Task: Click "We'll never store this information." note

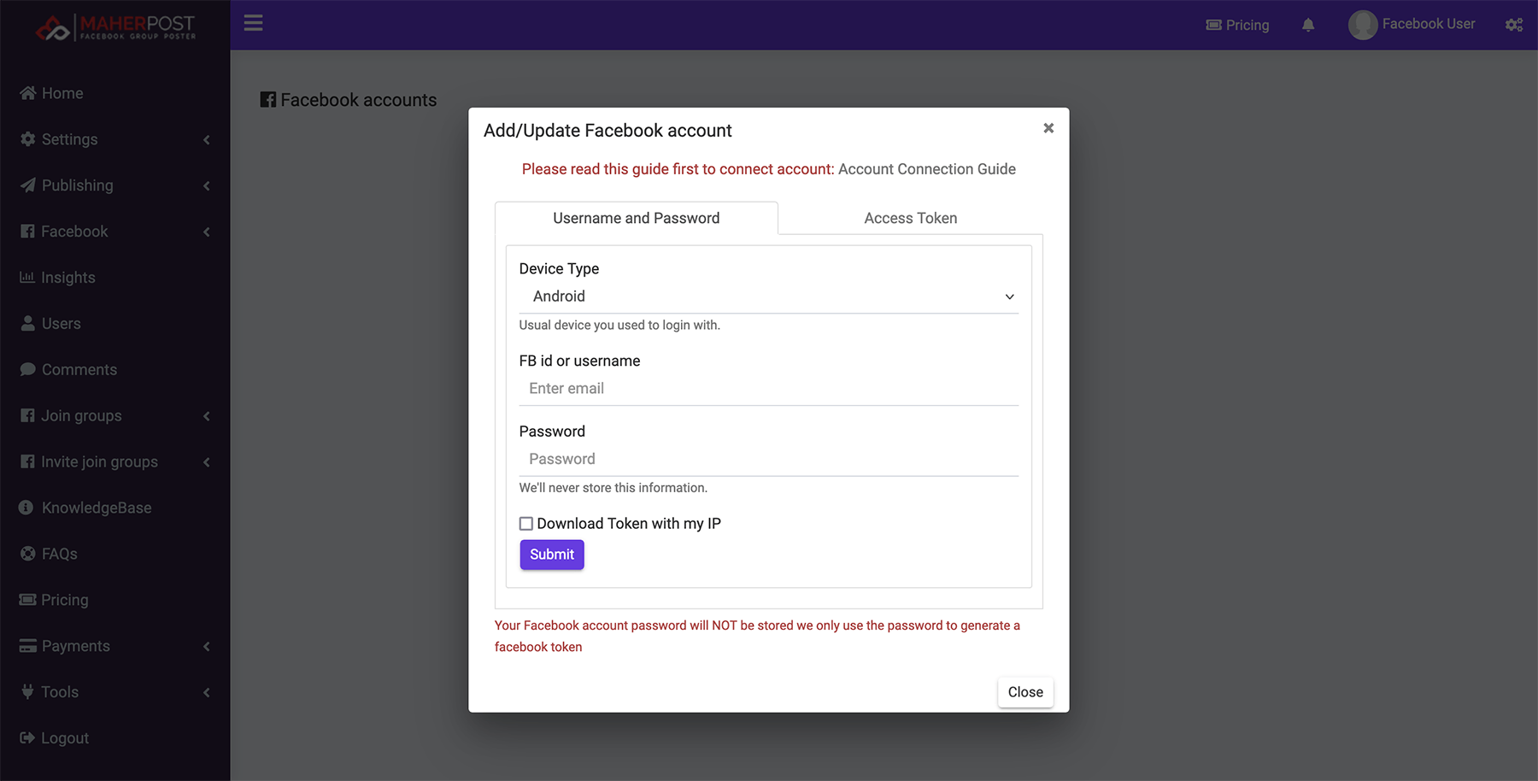Action: point(613,488)
